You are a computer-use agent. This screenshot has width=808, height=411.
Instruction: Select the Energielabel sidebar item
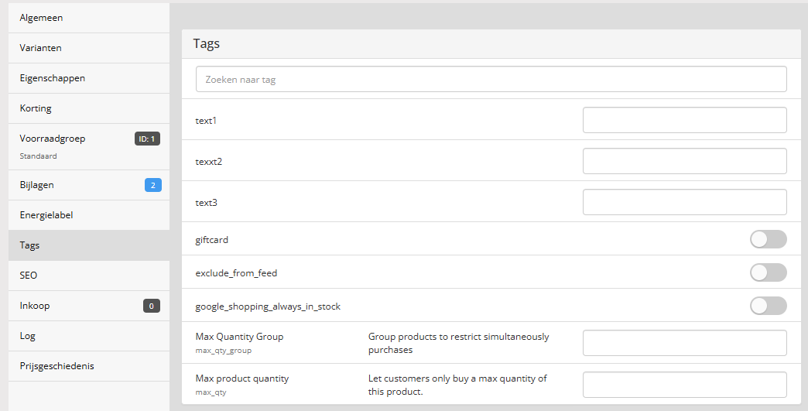pos(89,215)
